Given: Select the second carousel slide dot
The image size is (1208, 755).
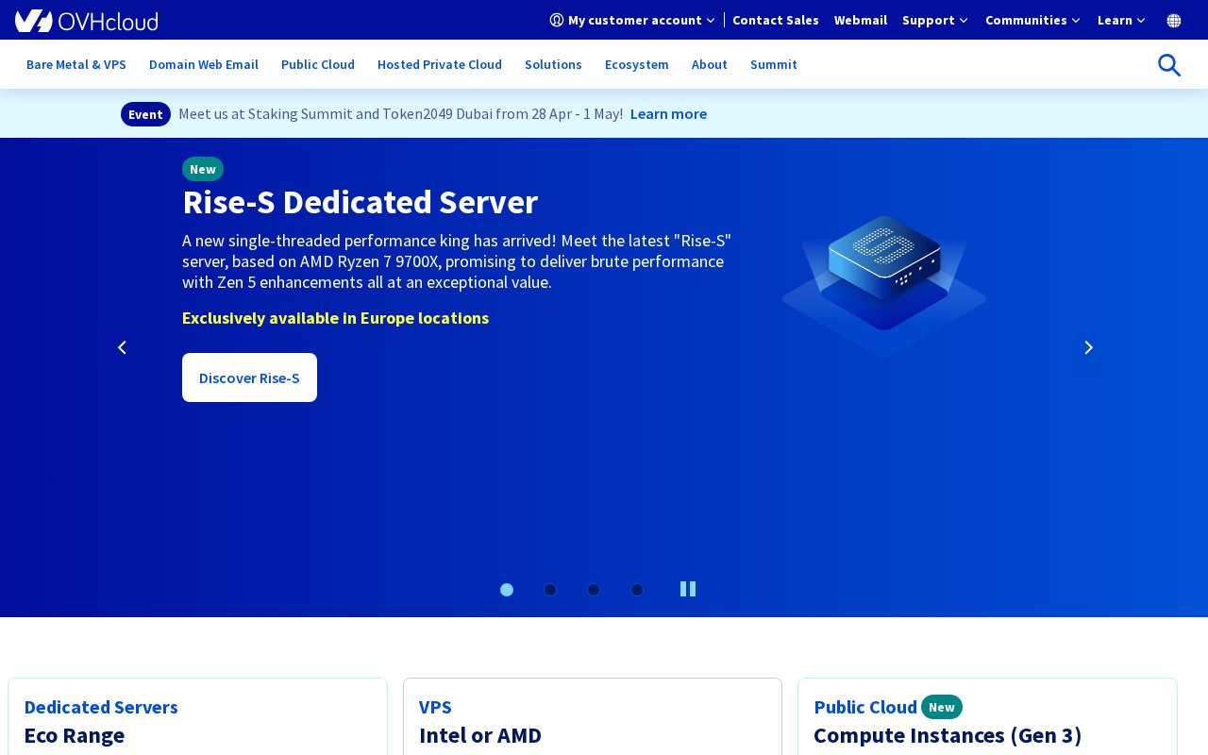Looking at the screenshot, I should [x=550, y=590].
